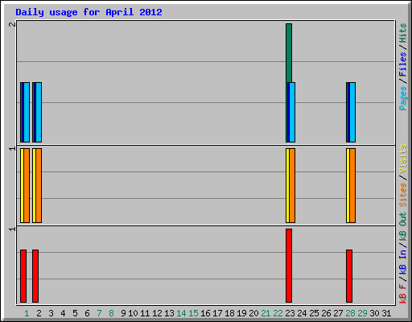Screen dimensions: 412x322
Task: Click the green day '22' x-axis label
Action: pyautogui.click(x=278, y=313)
